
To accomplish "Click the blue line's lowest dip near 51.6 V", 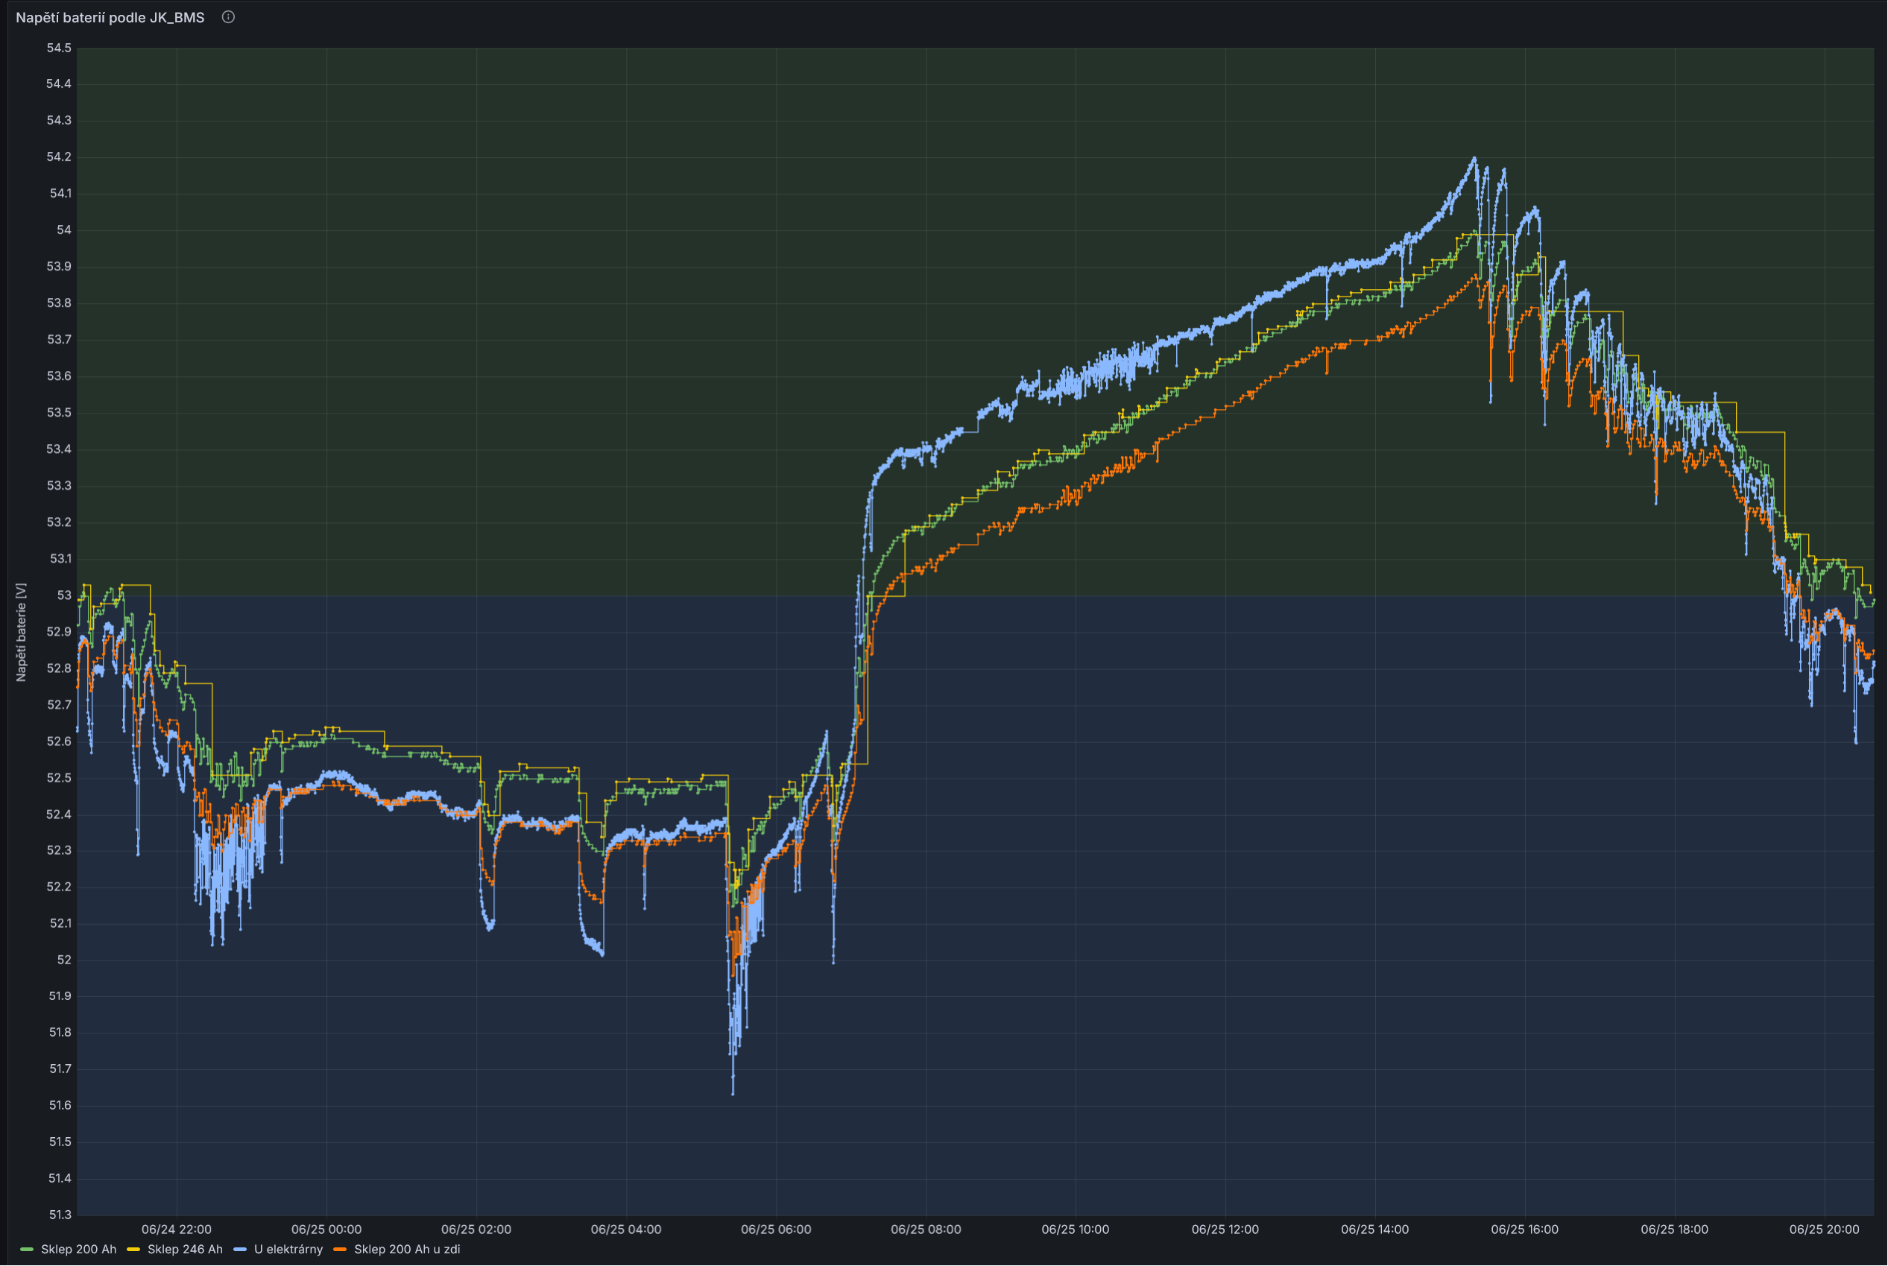I will pos(733,1092).
